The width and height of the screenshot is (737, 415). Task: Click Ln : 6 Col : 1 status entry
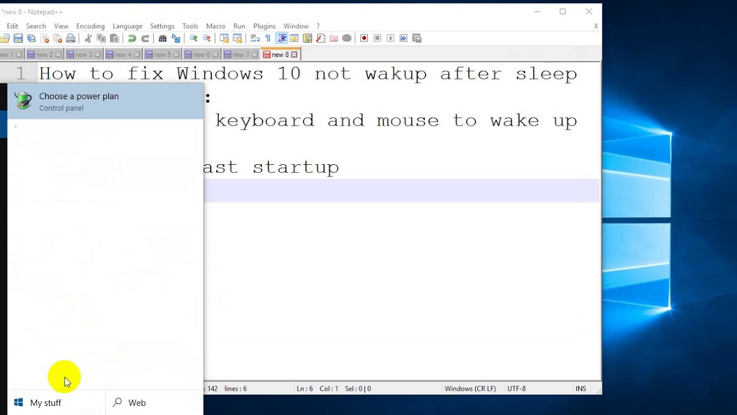[317, 388]
